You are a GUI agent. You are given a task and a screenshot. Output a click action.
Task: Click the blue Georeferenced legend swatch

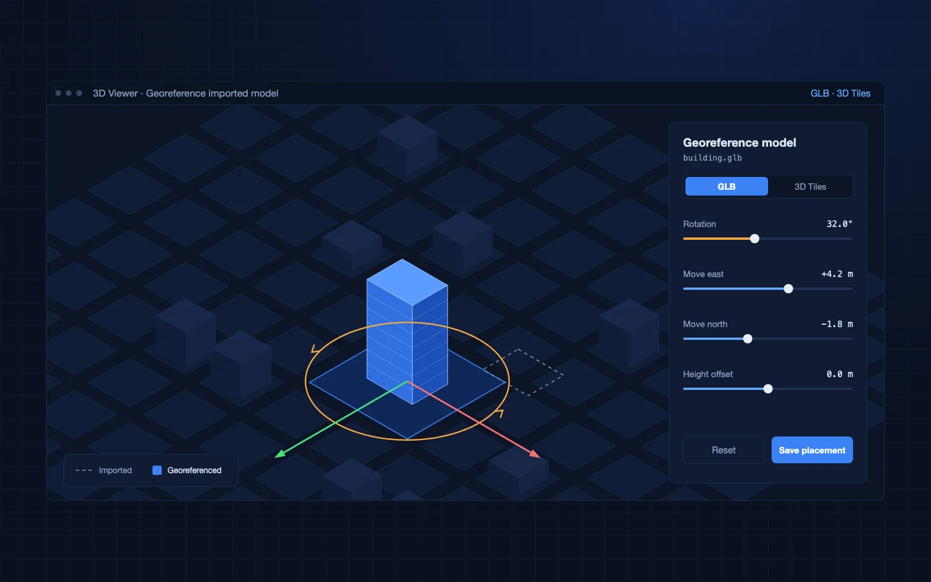(x=157, y=470)
